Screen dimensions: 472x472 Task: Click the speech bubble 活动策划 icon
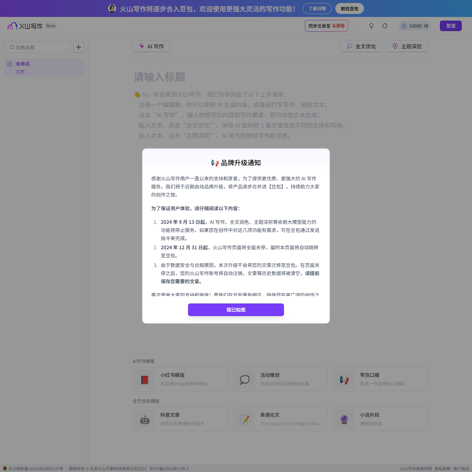pyautogui.click(x=245, y=379)
